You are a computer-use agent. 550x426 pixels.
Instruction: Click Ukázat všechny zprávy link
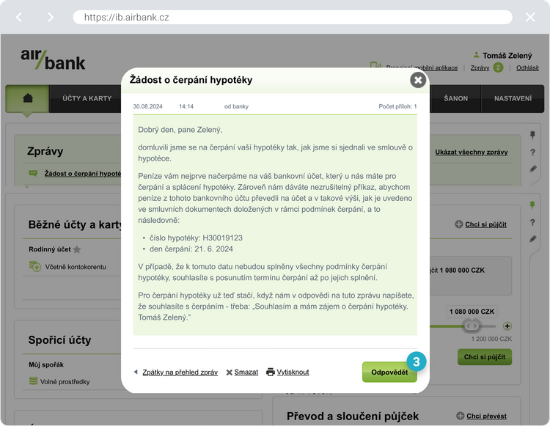coord(471,152)
